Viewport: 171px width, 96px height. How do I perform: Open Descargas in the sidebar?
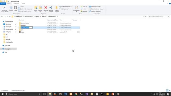tap(8, 27)
